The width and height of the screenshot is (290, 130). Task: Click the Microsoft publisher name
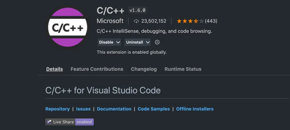[110, 21]
